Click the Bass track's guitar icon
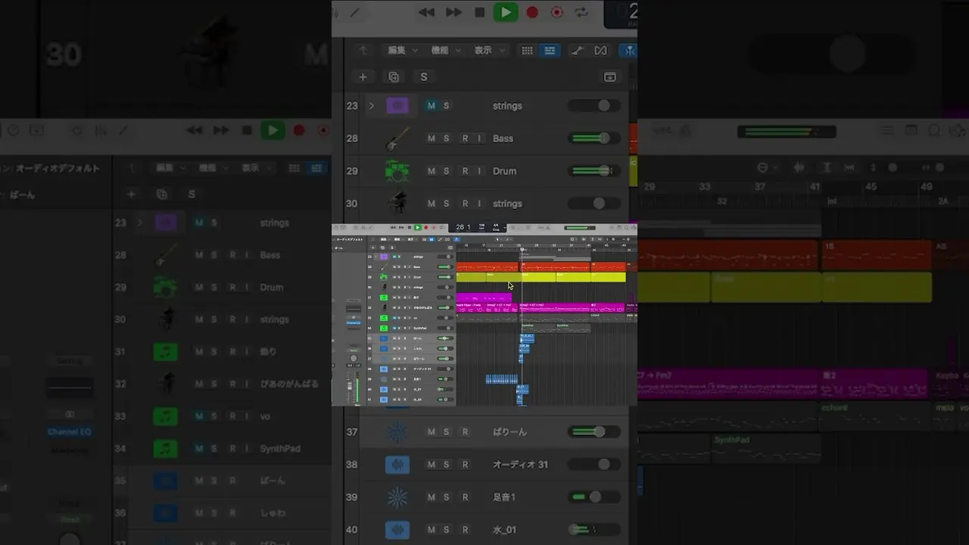The height and width of the screenshot is (545, 969). tap(397, 139)
